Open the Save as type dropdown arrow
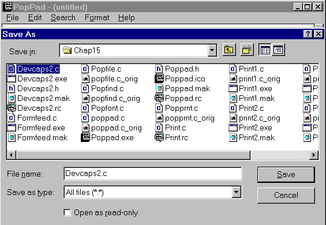The image size is (326, 225). pyautogui.click(x=237, y=192)
